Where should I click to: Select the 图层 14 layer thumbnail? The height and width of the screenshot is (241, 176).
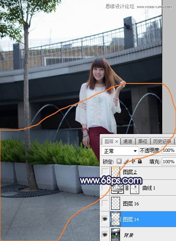(x=116, y=219)
